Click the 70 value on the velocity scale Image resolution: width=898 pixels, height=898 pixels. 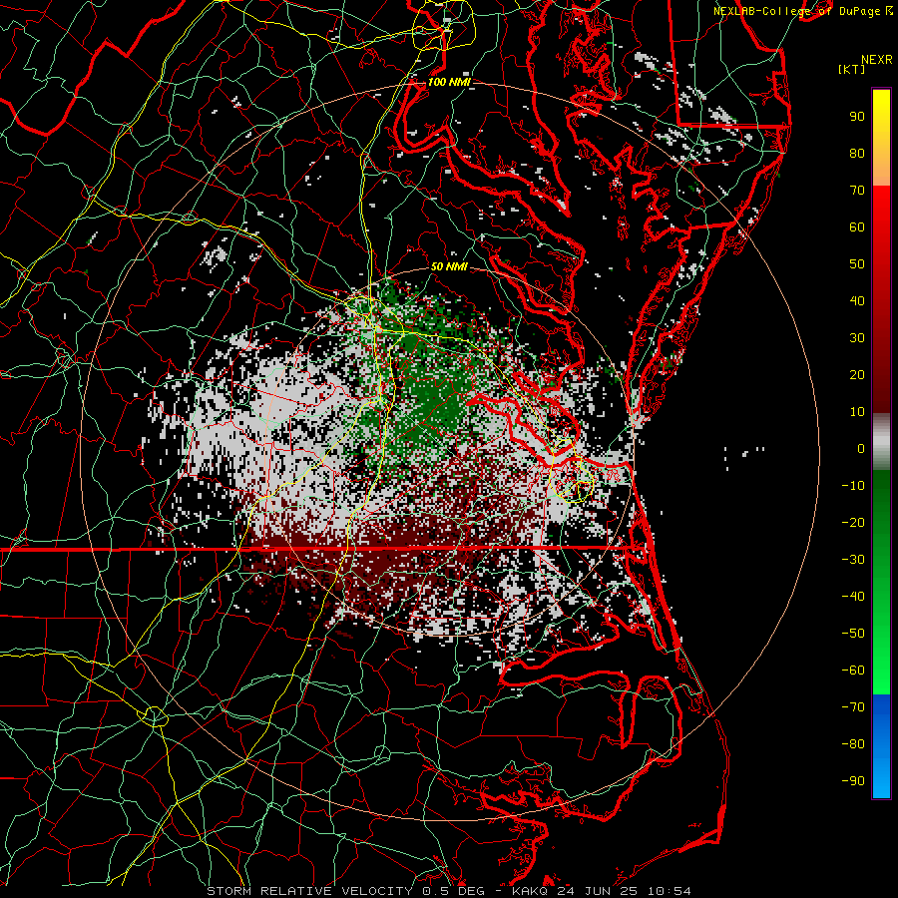tap(857, 191)
